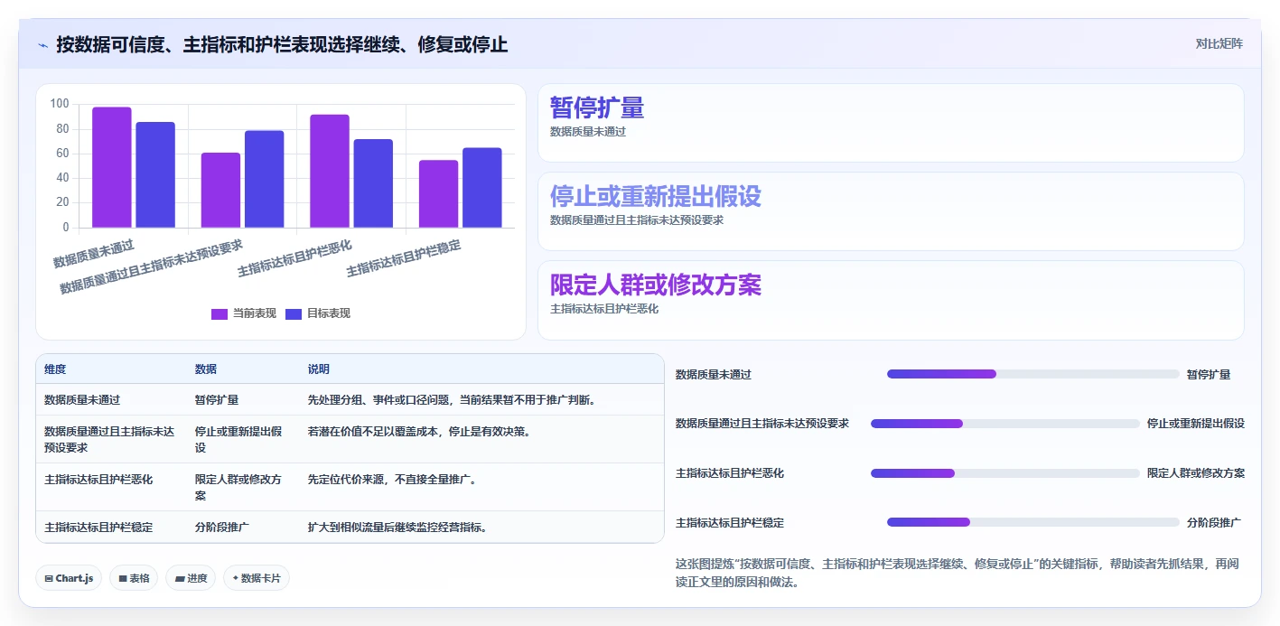This screenshot has height=626, width=1280.
Task: Click the 暂停扩量 cell in the table
Action: tap(217, 399)
